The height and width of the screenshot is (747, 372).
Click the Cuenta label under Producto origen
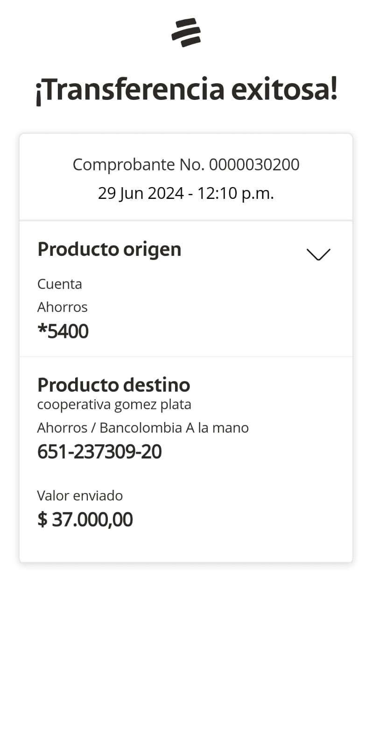[59, 284]
